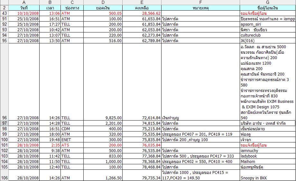This screenshot has width=296, height=181.
Task: Select name cell น้องหนูพันธุ์ดุ
Action: coord(268,167)
